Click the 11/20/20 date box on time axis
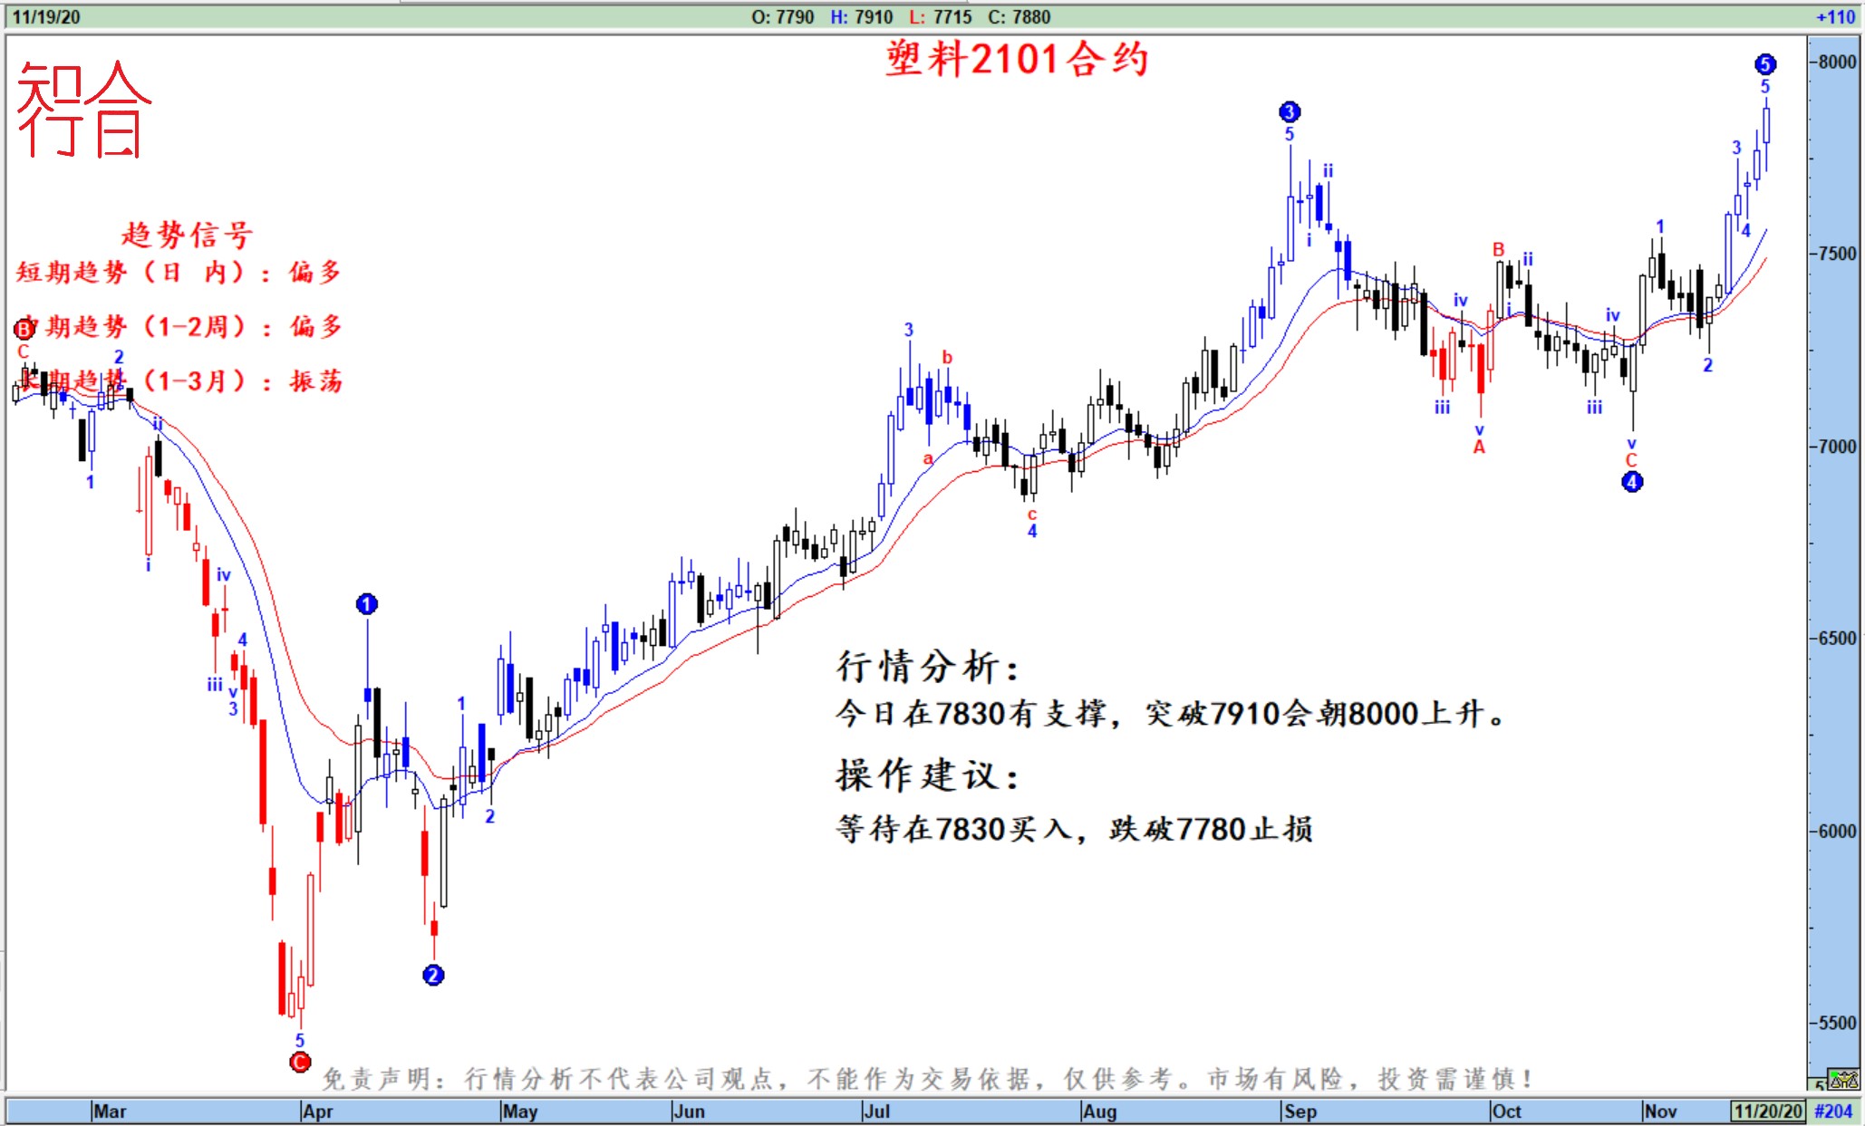The image size is (1865, 1126). point(1767,1111)
